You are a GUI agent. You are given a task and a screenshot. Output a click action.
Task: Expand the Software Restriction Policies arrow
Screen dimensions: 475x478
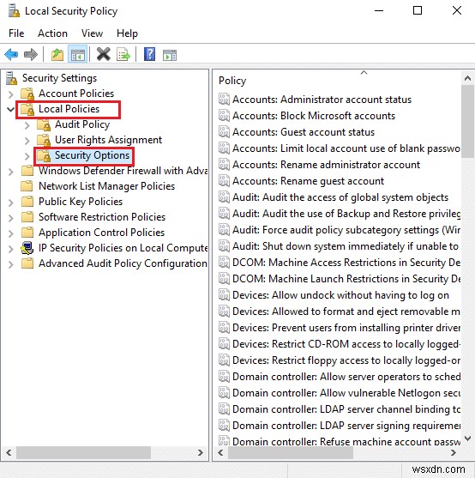(x=10, y=218)
